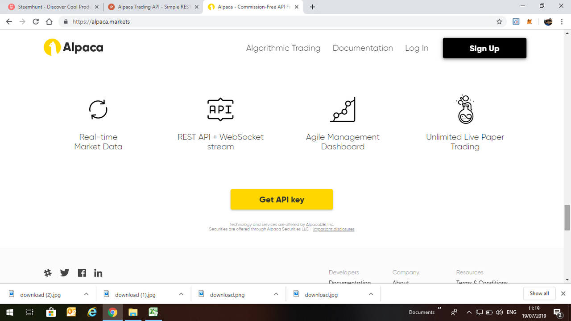Image resolution: width=571 pixels, height=321 pixels.
Task: Click the blue square extension icon in the toolbar
Action: (516, 21)
